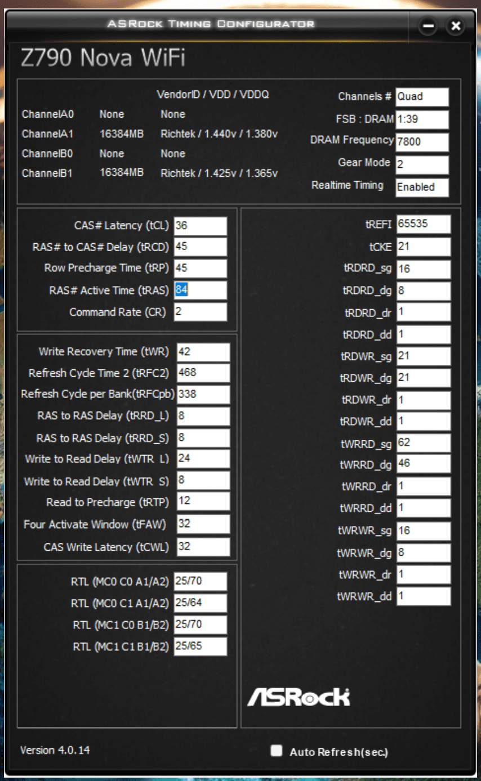
Task: Click the VendorID / VDD / VDDQ header
Action: click(212, 94)
